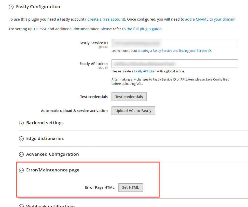Visit the creating a Fastly Service link
The height and width of the screenshot is (207, 248).
click(155, 51)
